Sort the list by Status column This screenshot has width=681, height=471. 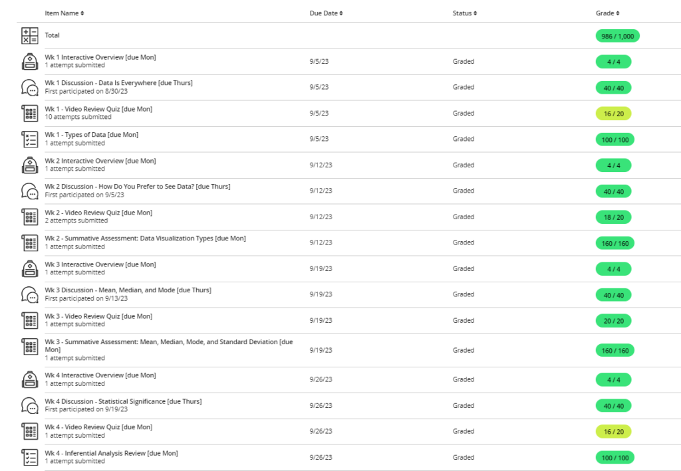(x=464, y=13)
